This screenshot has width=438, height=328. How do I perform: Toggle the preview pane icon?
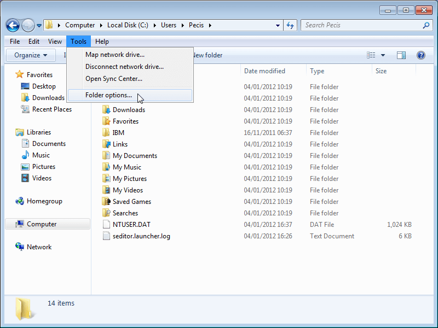click(x=401, y=55)
